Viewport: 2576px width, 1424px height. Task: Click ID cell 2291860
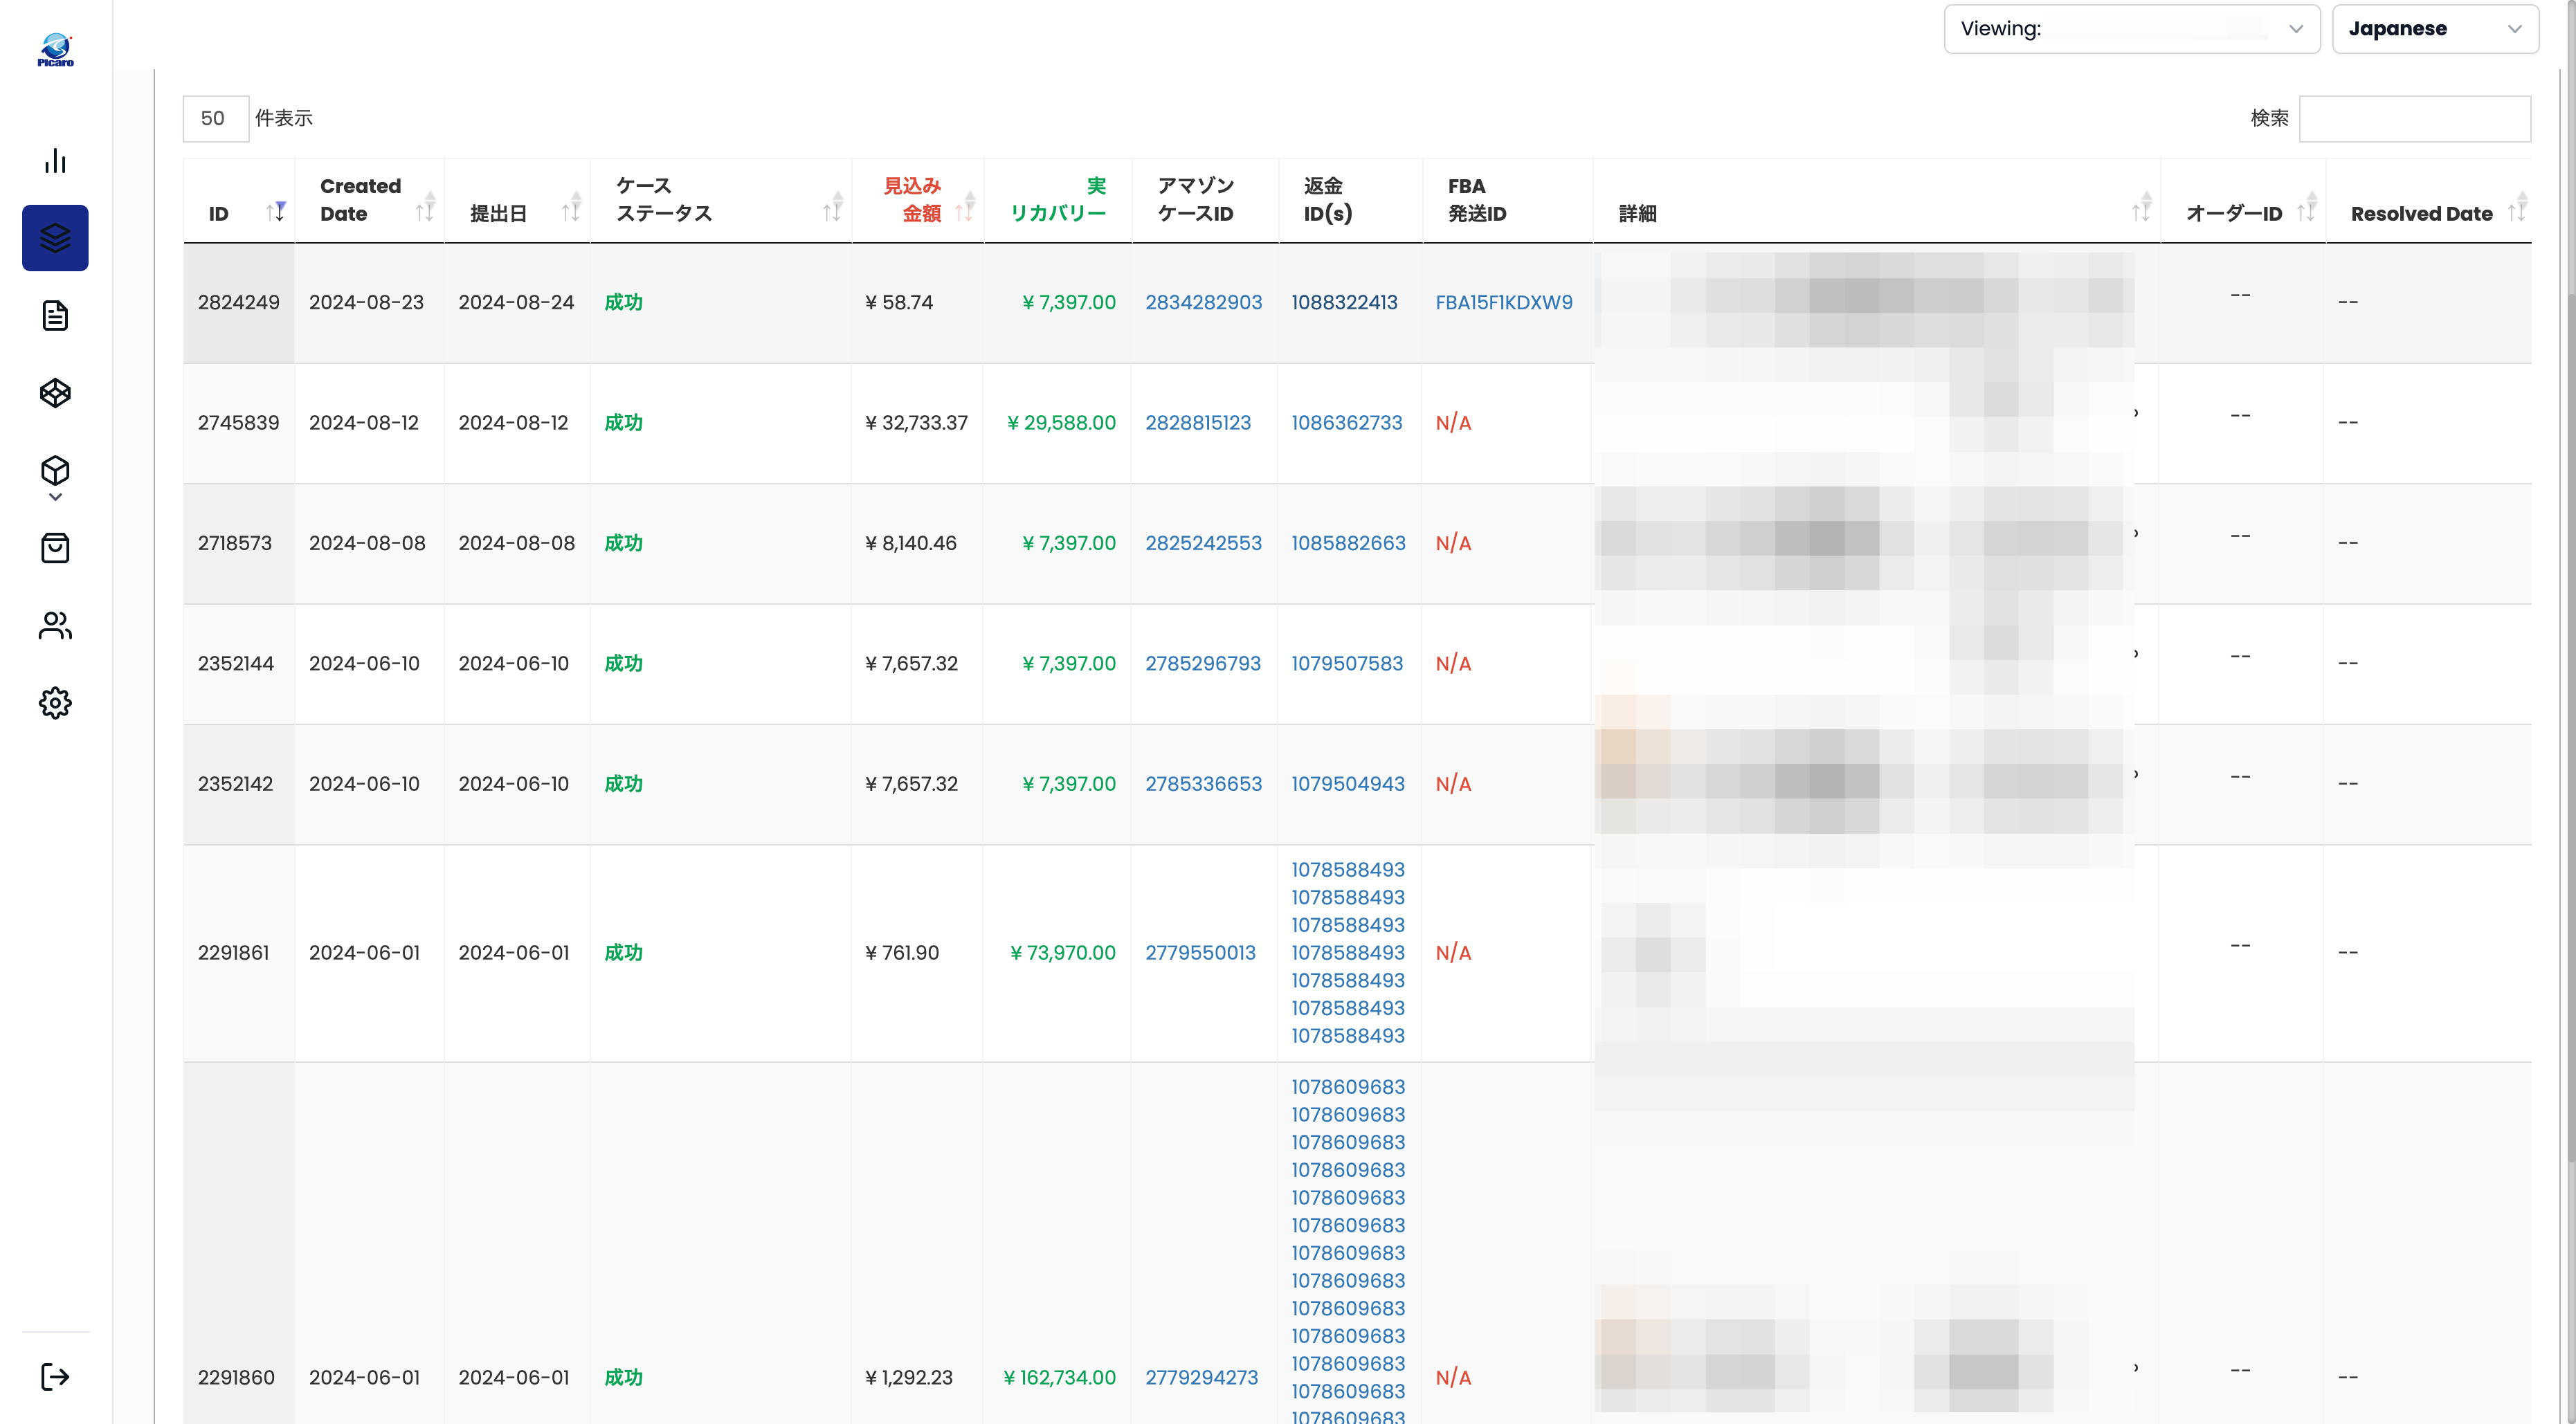(x=235, y=1378)
